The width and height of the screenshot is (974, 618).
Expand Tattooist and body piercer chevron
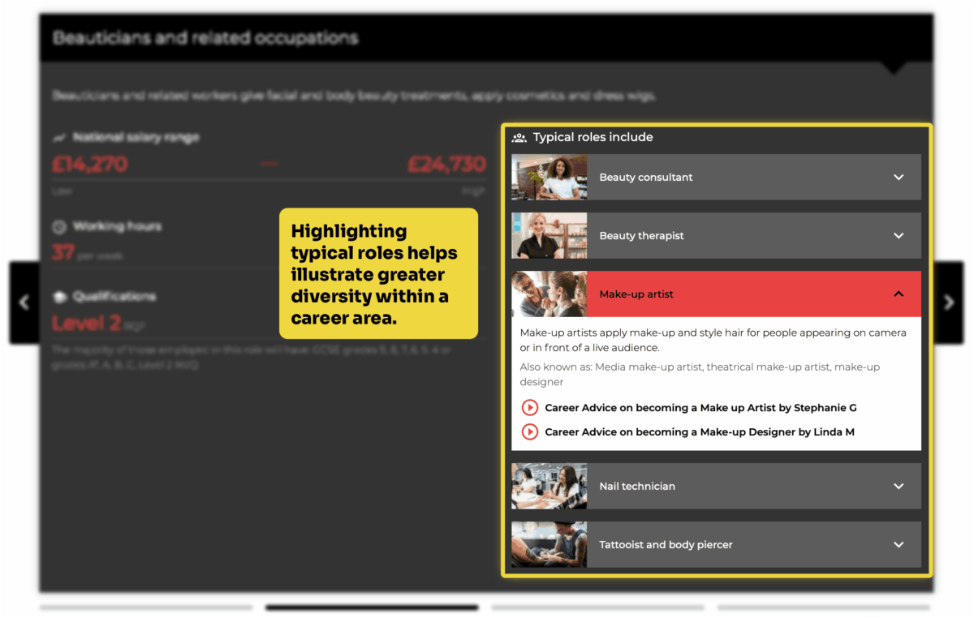click(x=899, y=545)
